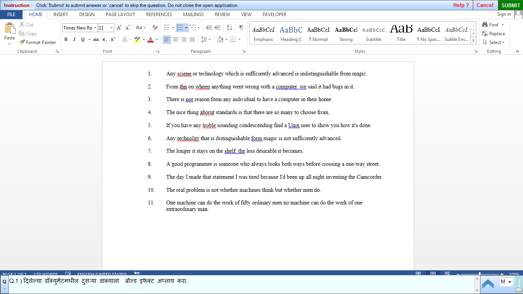Click the Help ? link
The image size is (523, 294).
(x=461, y=5)
